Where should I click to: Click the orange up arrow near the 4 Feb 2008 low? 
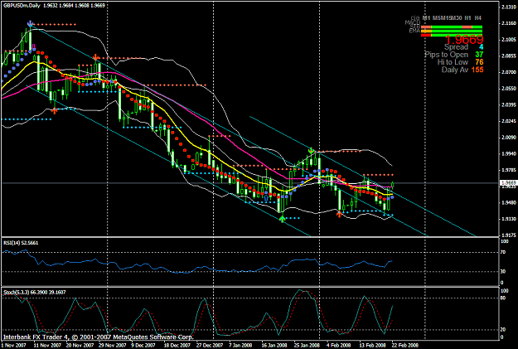tap(339, 214)
